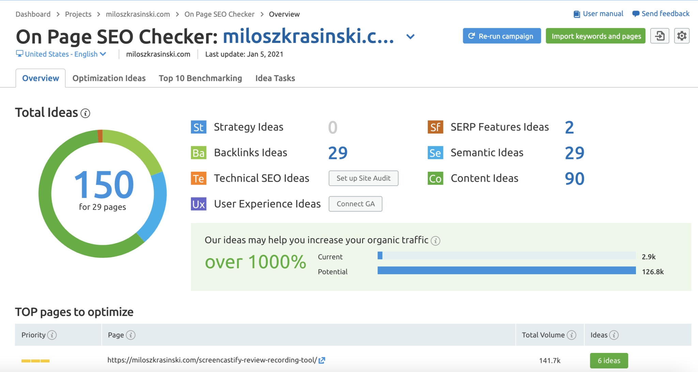Click the Co Content Ideas icon
Viewport: 698px width, 372px height.
(435, 179)
